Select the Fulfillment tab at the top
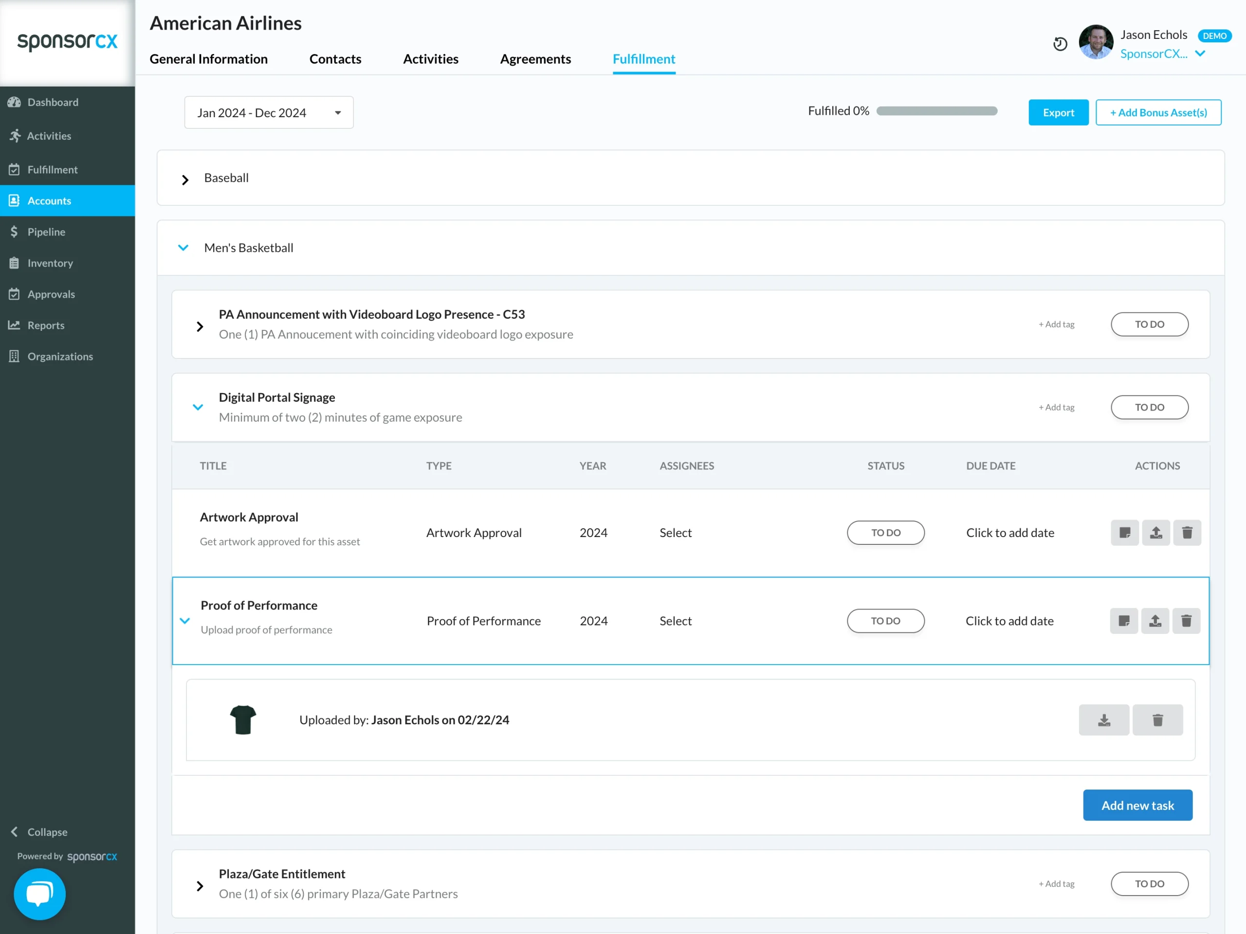This screenshot has width=1246, height=934. click(644, 59)
